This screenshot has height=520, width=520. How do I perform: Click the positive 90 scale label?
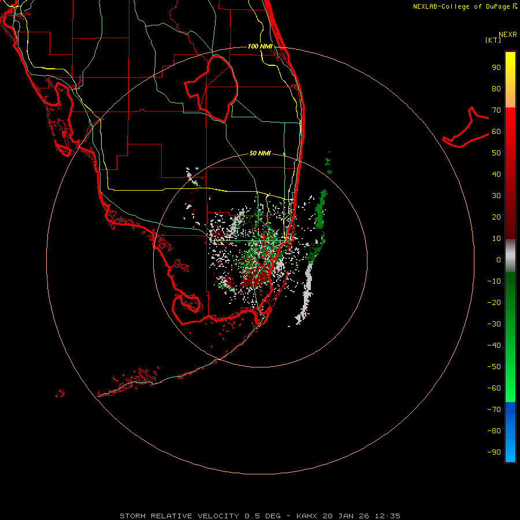tap(496, 68)
